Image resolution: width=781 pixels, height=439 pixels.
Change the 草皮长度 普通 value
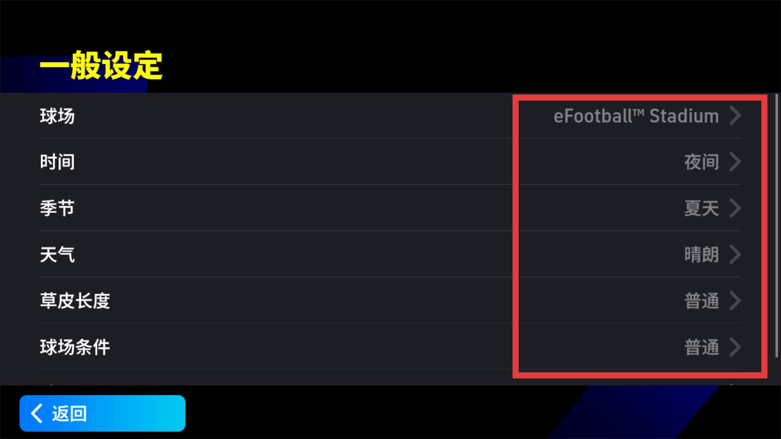coord(701,301)
